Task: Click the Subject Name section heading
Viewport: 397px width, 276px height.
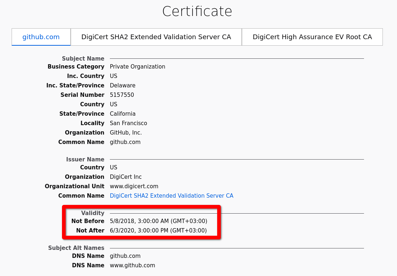Action: (x=83, y=58)
